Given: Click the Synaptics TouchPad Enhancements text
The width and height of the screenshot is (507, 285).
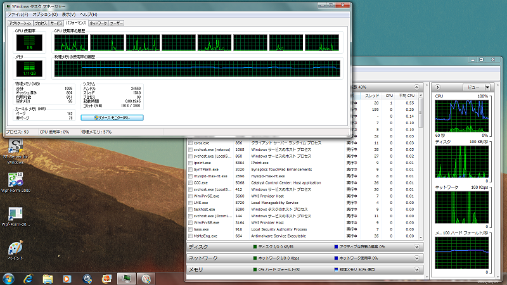Looking at the screenshot, I should pos(281,170).
